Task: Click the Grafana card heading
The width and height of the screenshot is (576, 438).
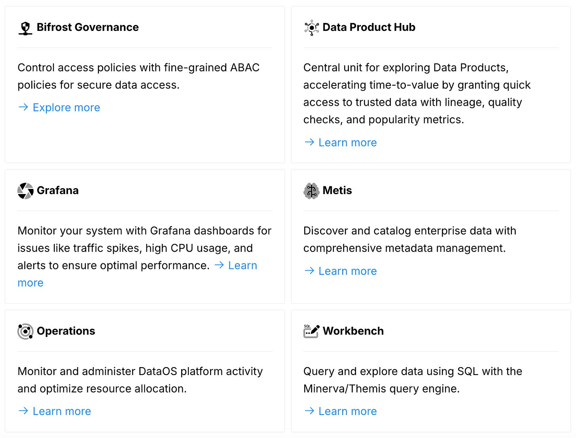Action: coord(58,190)
